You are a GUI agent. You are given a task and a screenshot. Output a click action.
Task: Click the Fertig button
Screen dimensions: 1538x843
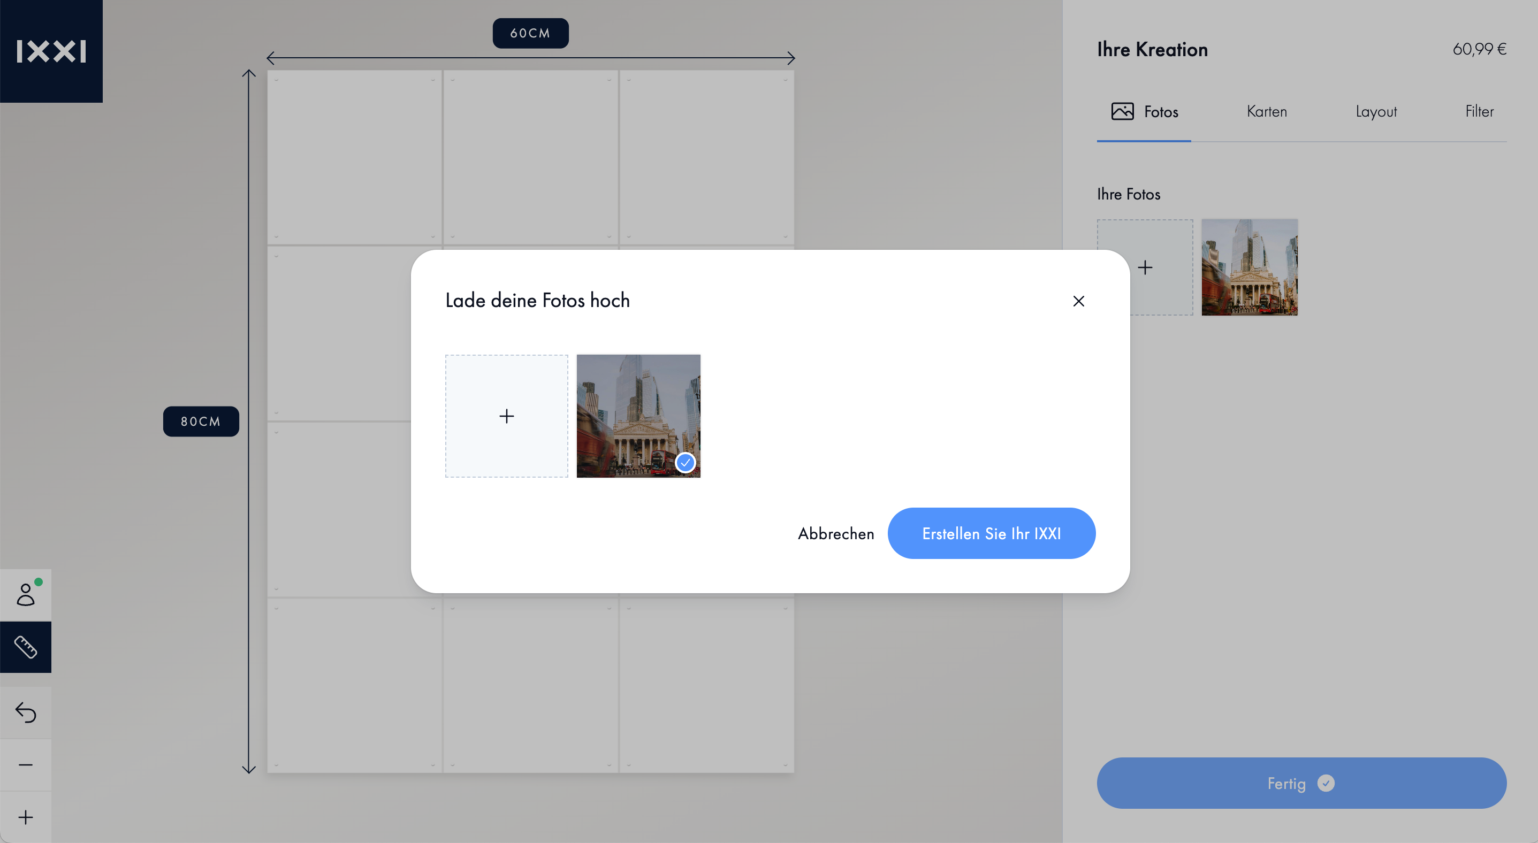coord(1301,783)
